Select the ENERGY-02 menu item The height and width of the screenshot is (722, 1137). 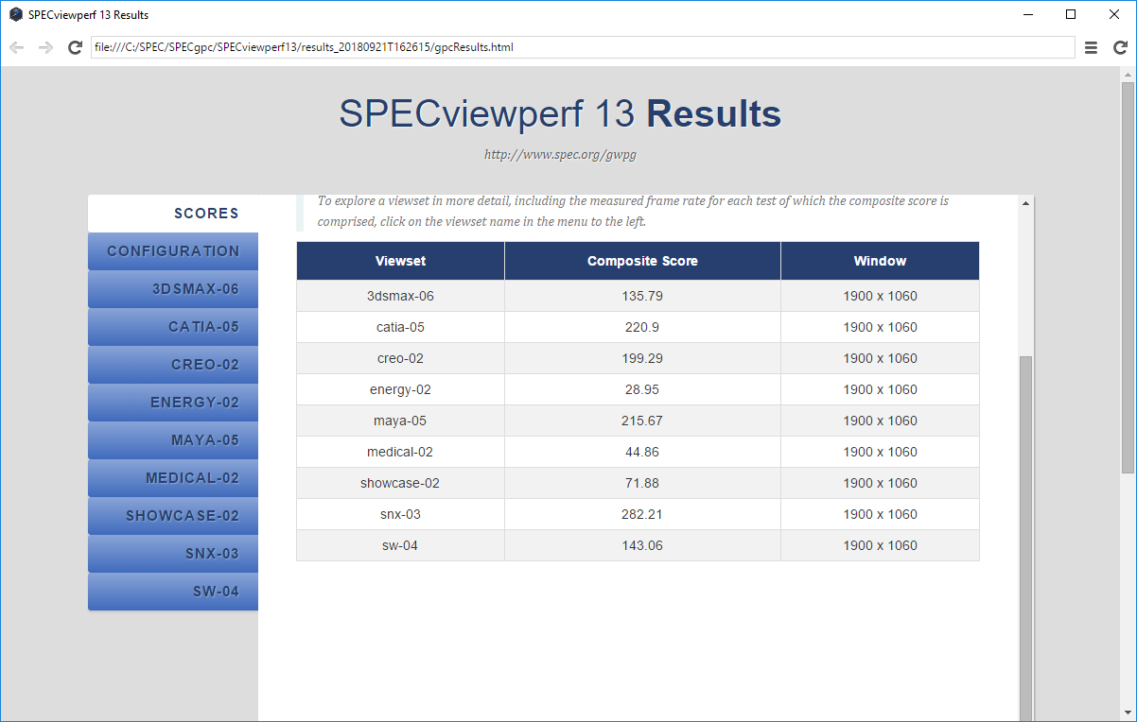(173, 403)
